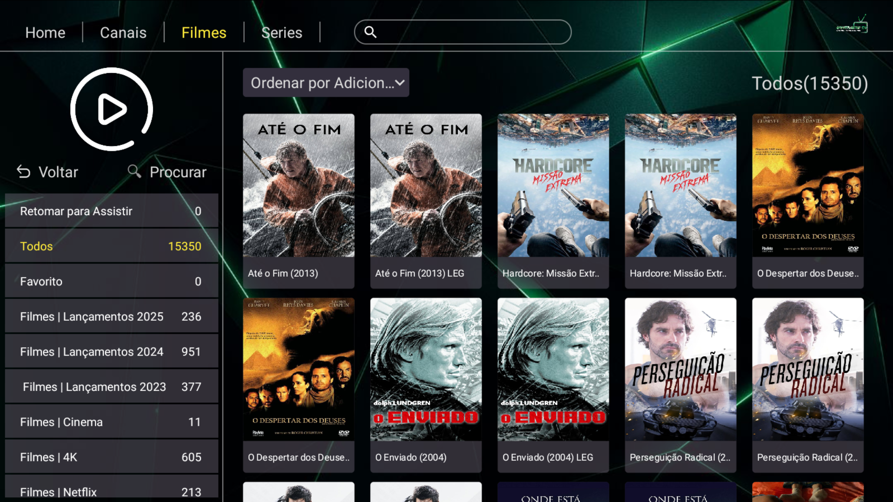Open the Series tab
Screen dimensions: 893x502
tap(281, 33)
